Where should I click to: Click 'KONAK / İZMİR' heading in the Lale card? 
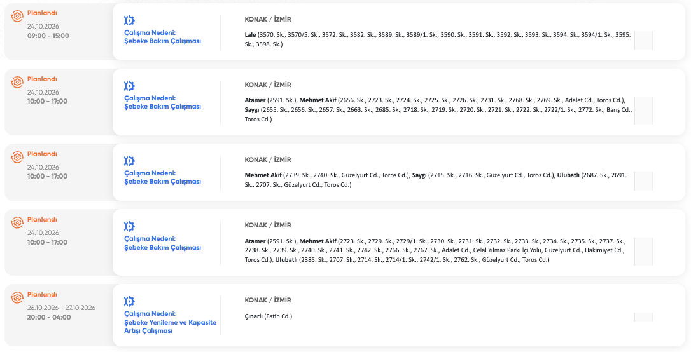[268, 19]
